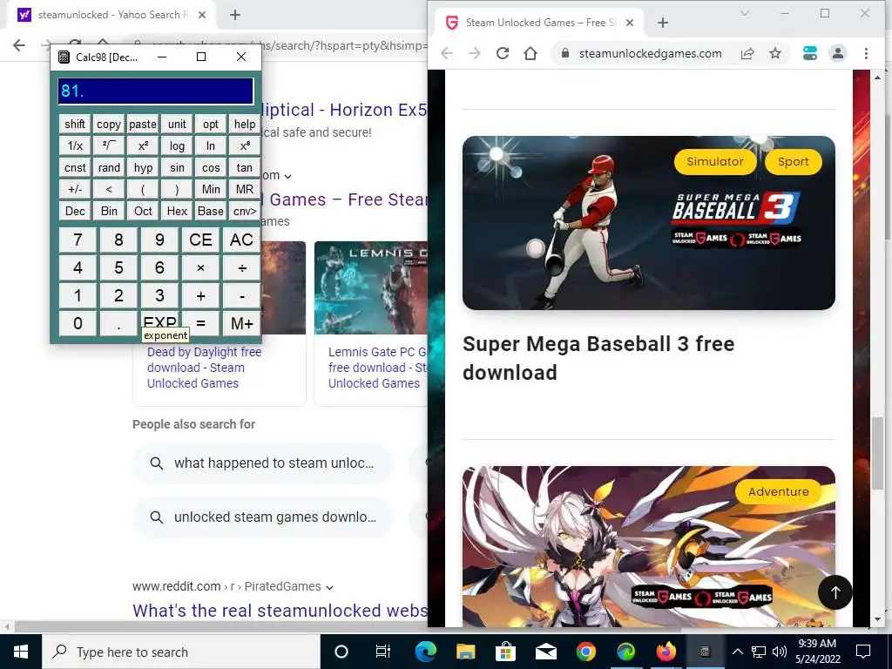Screen dimensions: 892x669
Task: Toggle shift mode in Calc98
Action: coord(75,124)
